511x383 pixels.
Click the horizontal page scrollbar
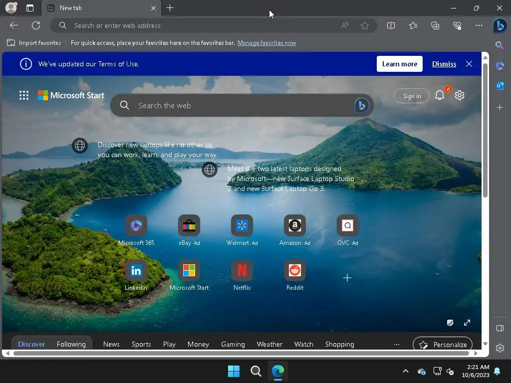[x=241, y=354]
